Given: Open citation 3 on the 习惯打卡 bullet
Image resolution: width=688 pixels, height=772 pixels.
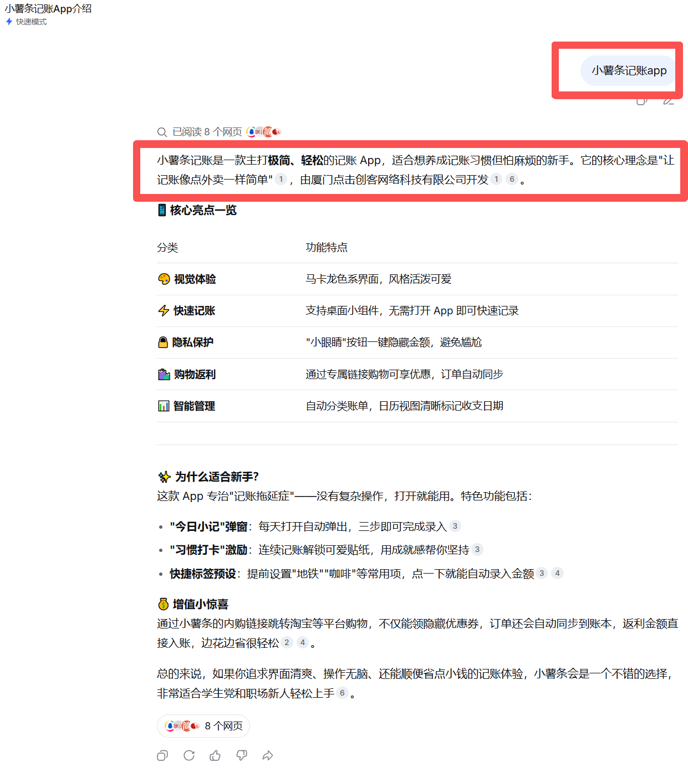Looking at the screenshot, I should click(477, 549).
